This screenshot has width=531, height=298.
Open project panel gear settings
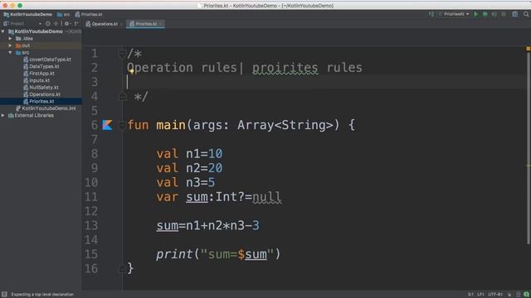67,24
